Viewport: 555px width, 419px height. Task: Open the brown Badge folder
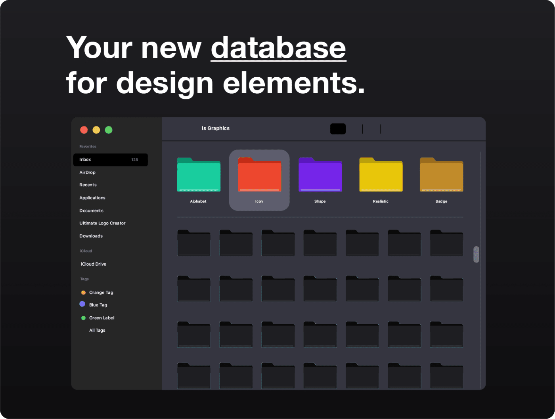click(441, 175)
